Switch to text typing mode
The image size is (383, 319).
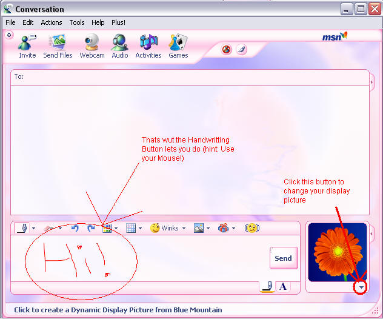[x=283, y=286]
